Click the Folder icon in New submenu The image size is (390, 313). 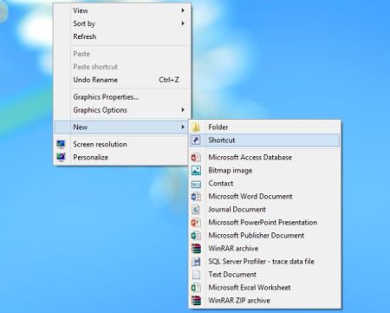[196, 127]
